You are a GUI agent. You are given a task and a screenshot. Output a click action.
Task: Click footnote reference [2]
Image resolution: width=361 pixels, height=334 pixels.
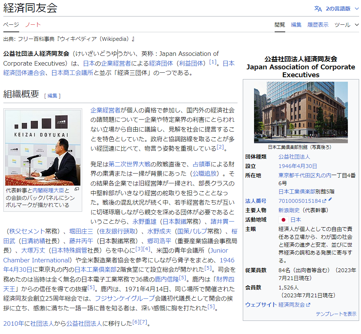[x=220, y=147]
